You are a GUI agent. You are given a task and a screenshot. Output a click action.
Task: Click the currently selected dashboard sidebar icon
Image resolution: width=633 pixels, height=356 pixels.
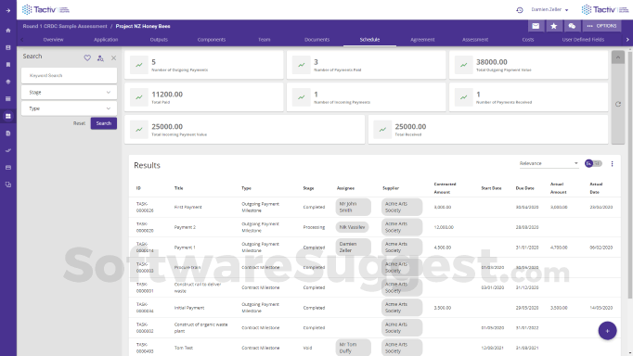click(8, 116)
